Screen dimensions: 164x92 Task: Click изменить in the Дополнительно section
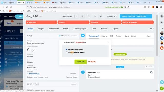click(x=74, y=84)
